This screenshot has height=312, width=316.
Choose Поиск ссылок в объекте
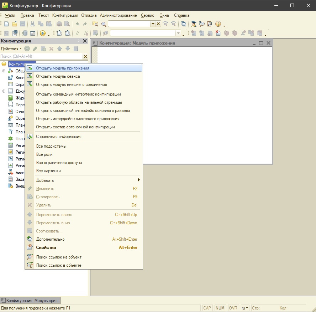point(84,265)
